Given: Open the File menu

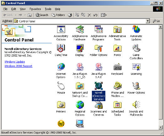Looking at the screenshot, I should click(5, 9).
